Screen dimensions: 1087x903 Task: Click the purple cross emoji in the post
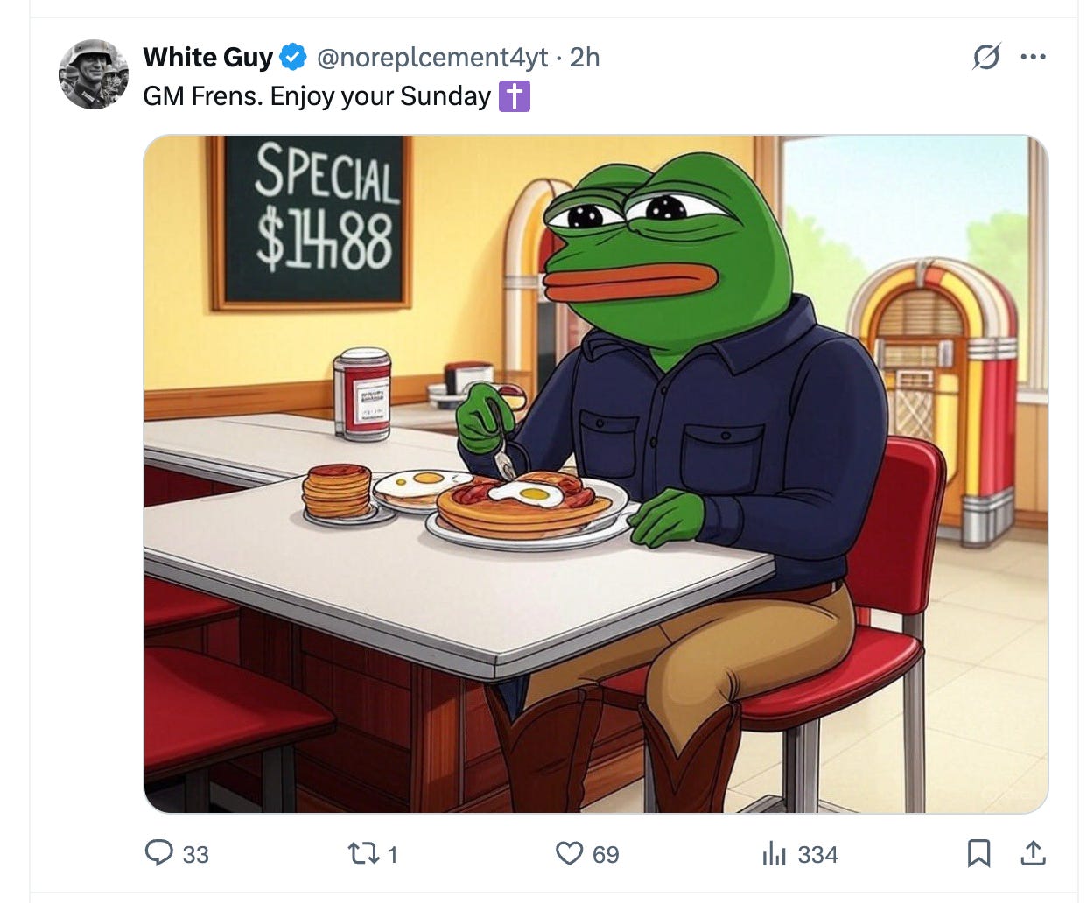(x=515, y=96)
